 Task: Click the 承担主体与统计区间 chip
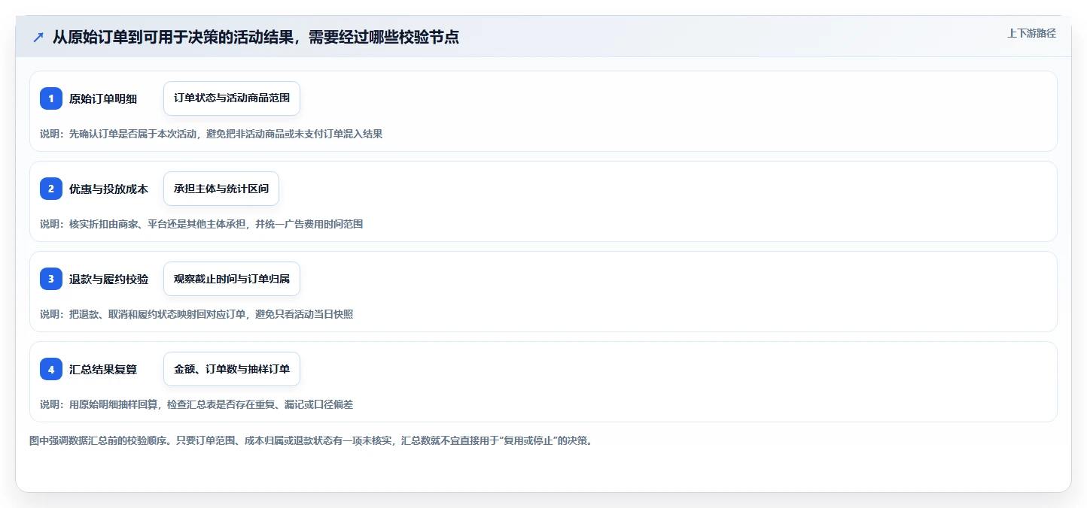pyautogui.click(x=221, y=189)
